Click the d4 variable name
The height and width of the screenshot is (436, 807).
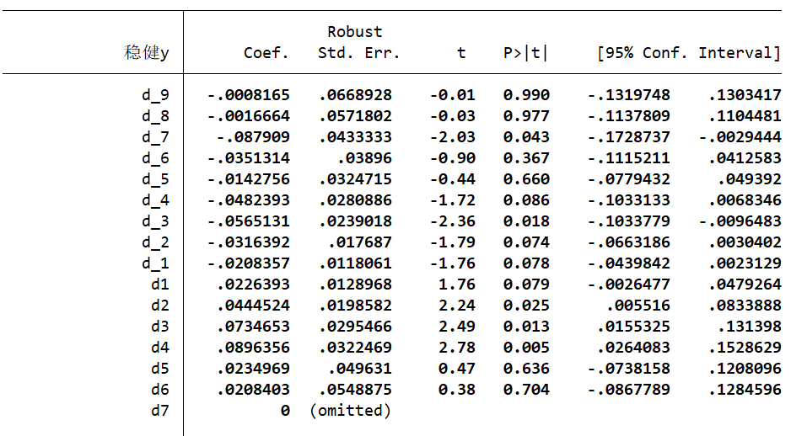point(159,348)
